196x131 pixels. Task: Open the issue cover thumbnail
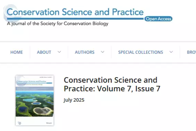coord(35,100)
